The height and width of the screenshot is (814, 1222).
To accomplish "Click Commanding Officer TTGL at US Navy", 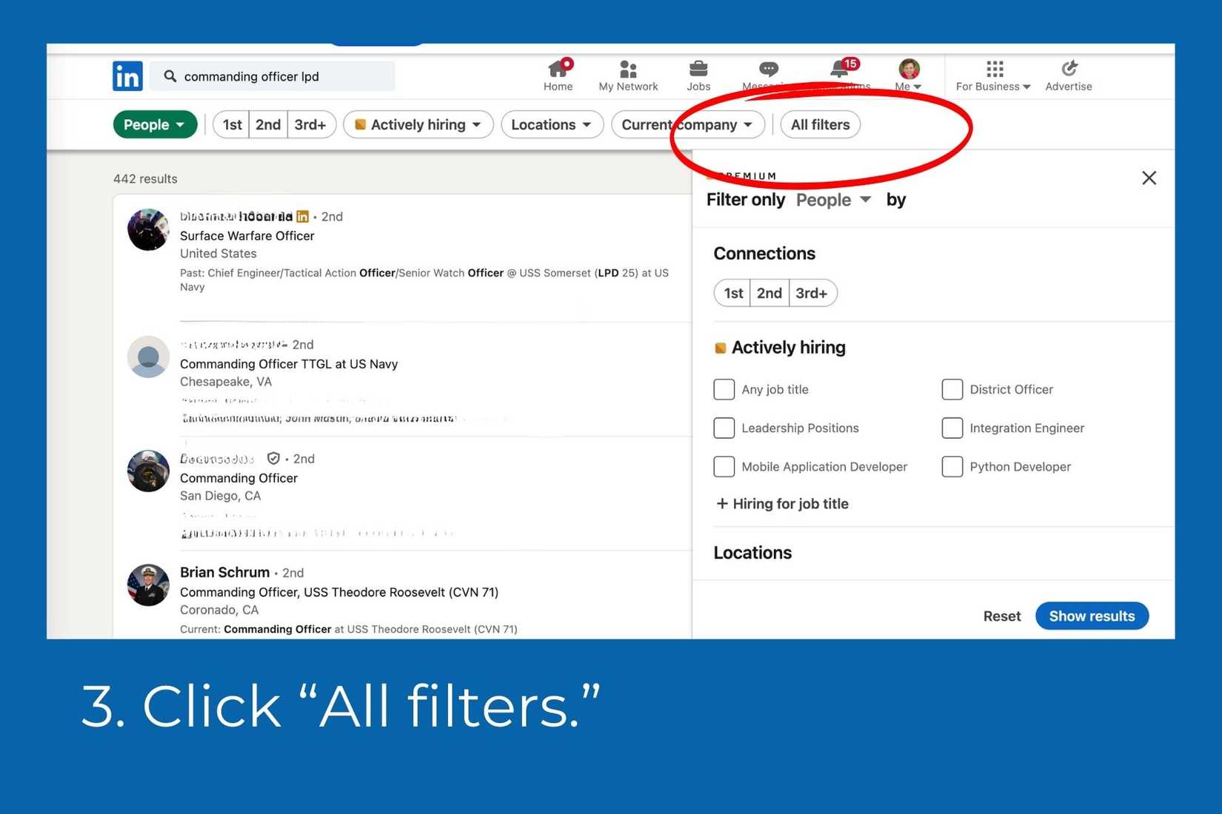I will [x=289, y=363].
